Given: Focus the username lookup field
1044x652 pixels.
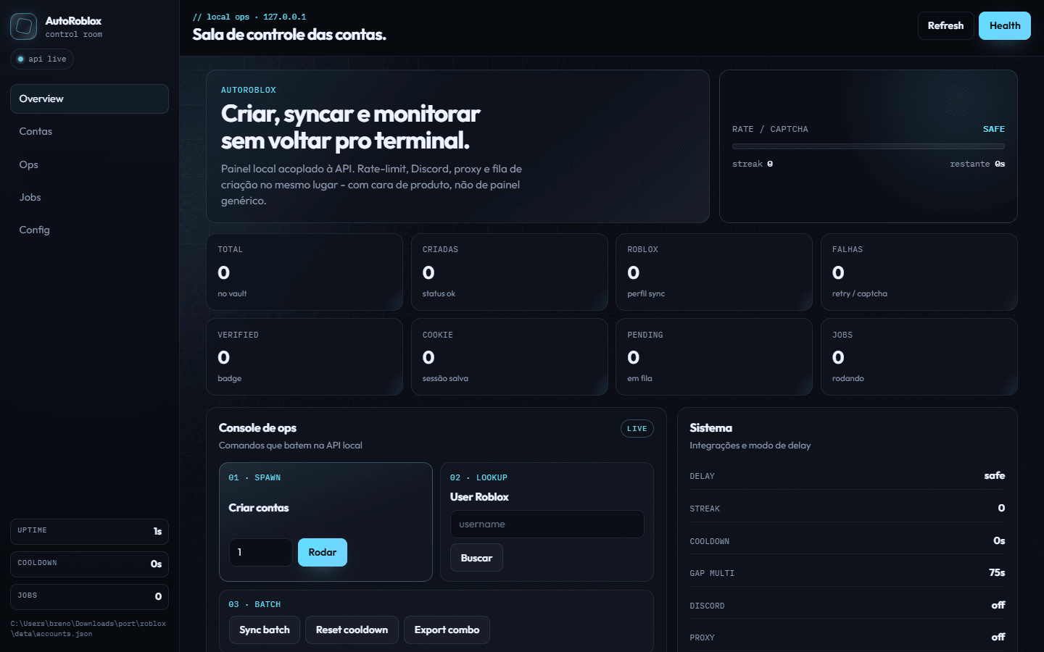Looking at the screenshot, I should [547, 524].
